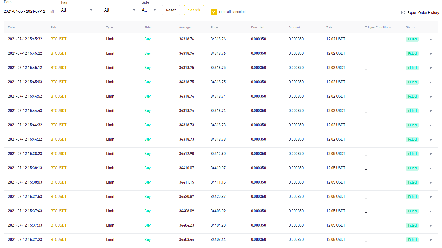Reset all order filters

coord(171,10)
